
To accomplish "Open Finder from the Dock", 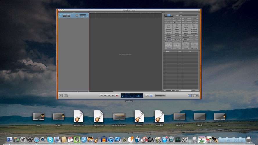I will tap(10, 140).
